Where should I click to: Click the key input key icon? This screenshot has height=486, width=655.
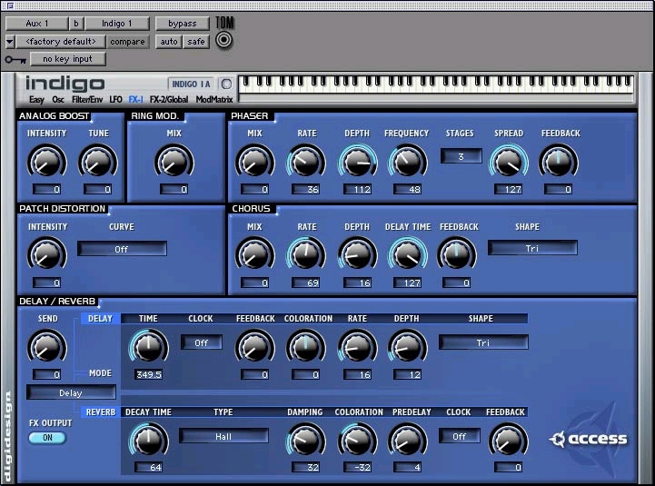point(15,60)
